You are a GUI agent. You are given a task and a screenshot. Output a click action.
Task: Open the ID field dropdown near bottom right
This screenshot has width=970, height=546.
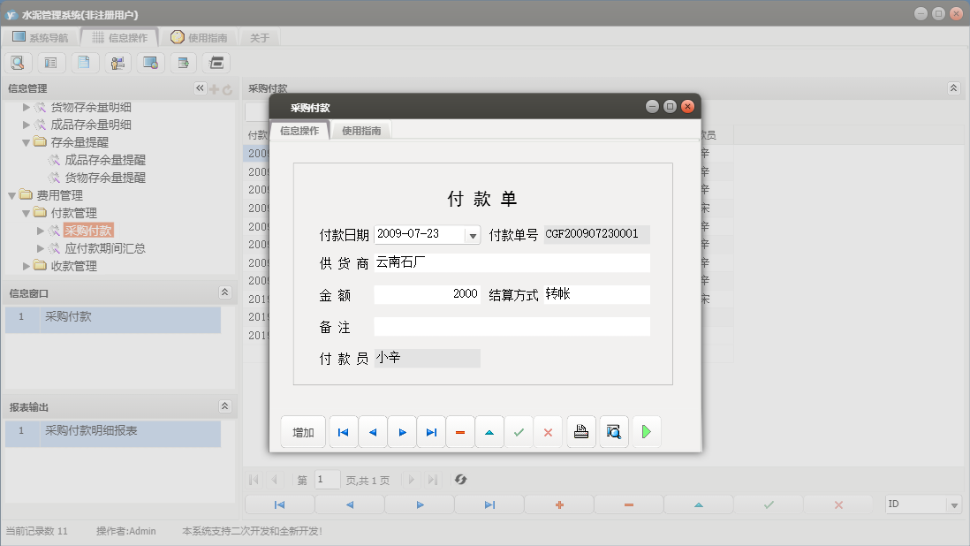(956, 504)
